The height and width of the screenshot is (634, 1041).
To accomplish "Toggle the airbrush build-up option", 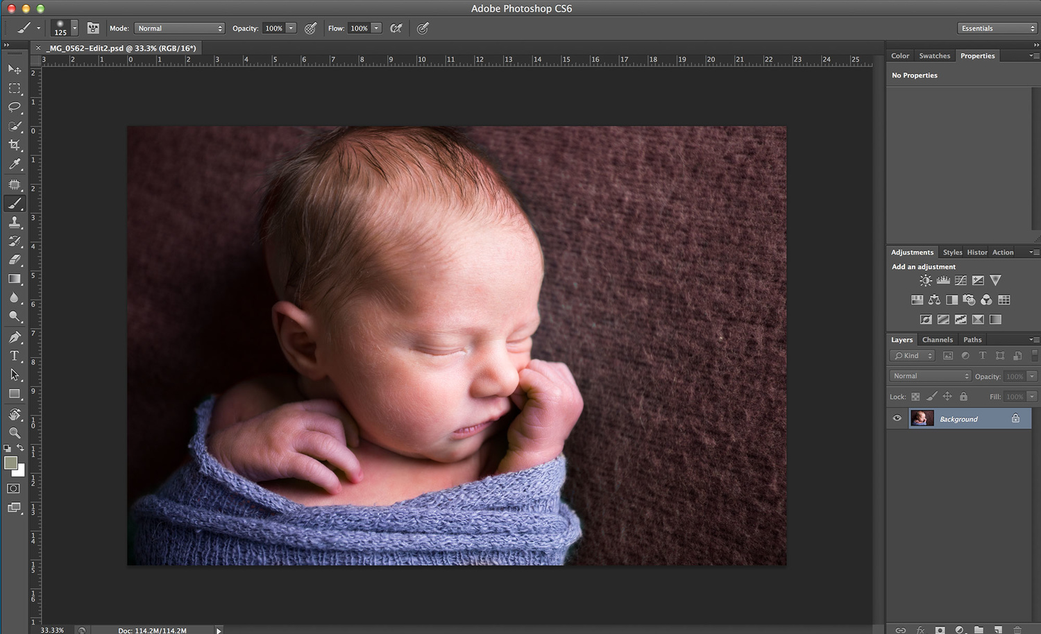I will [396, 28].
